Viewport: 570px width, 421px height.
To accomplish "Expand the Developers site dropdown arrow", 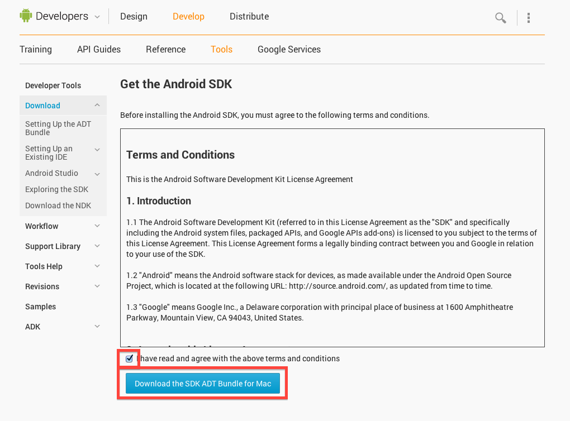I will click(x=97, y=17).
